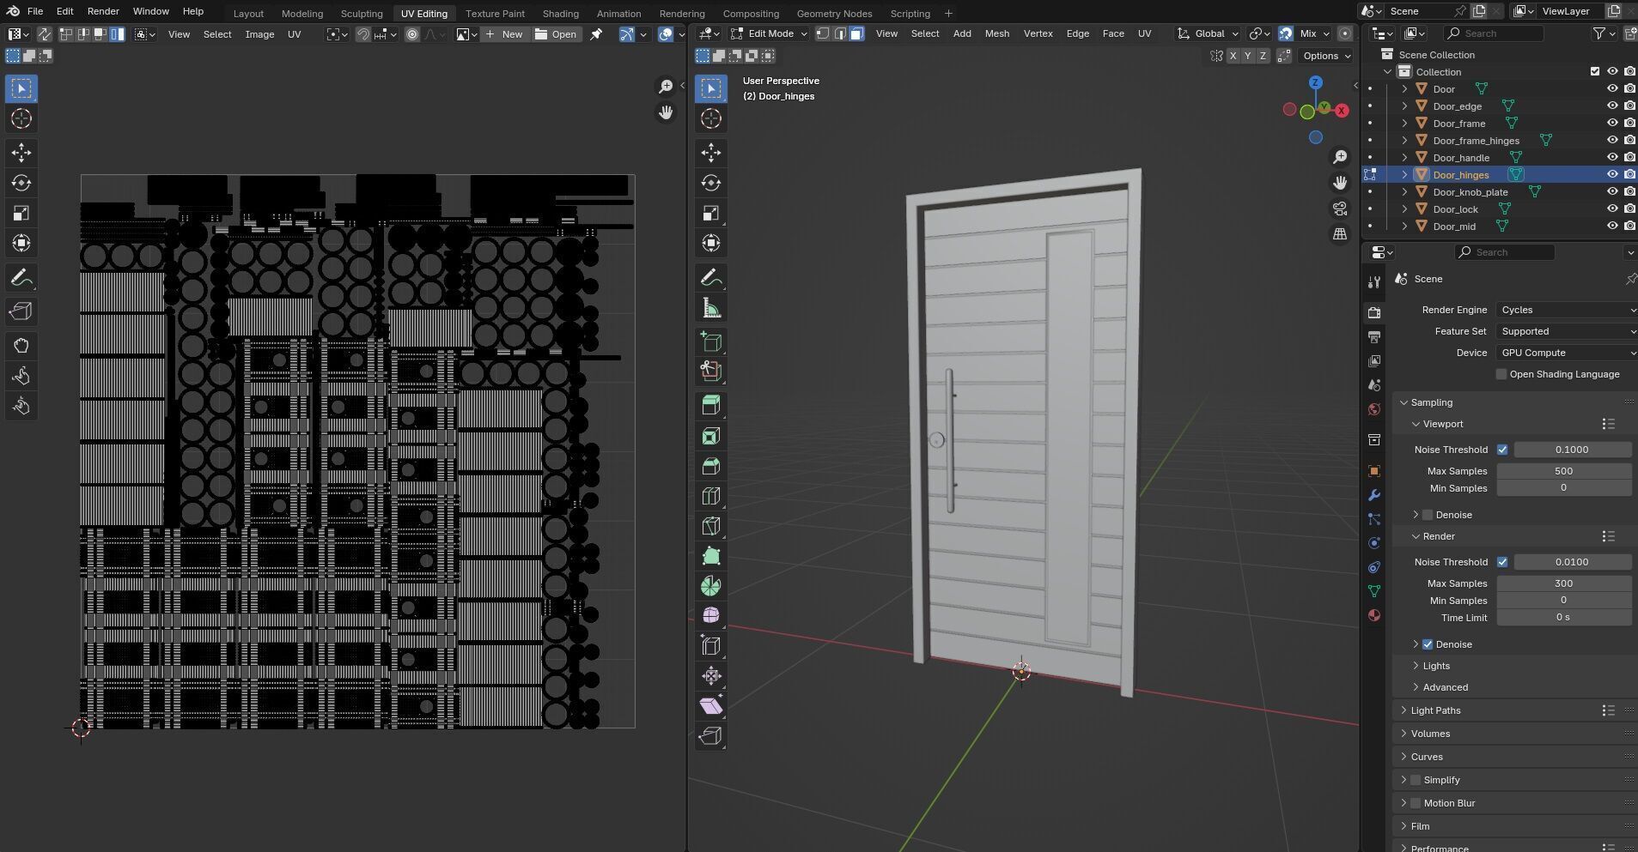The width and height of the screenshot is (1638, 852).
Task: Open Modifiers properties tab
Action: 1374,495
